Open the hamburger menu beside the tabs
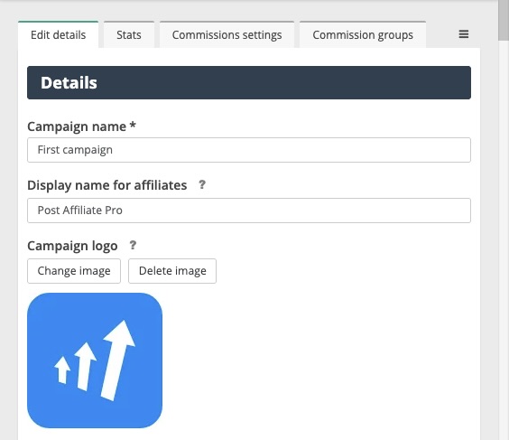The width and height of the screenshot is (509, 440). pos(464,34)
